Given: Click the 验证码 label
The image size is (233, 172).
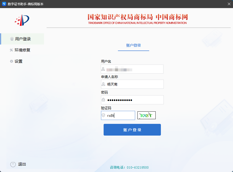Looking at the screenshot, I should 106,108.
